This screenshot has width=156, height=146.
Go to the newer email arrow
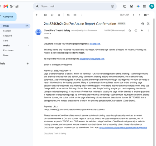click(133, 15)
